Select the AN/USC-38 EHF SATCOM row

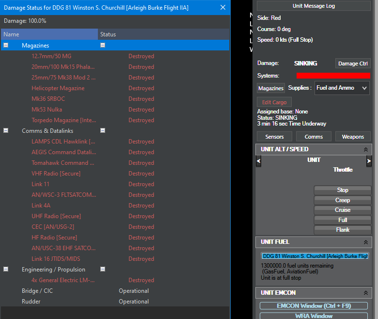(x=115, y=248)
